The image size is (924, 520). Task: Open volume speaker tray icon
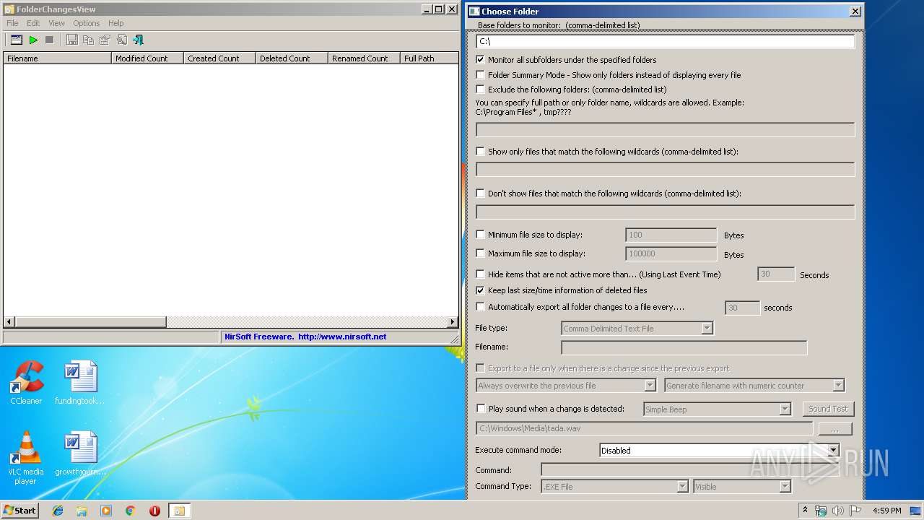click(x=837, y=511)
